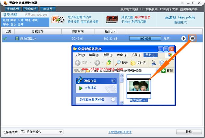Click explorer sidebar scroll up arrow
Viewport: 205px width, 138px height.
[121, 75]
